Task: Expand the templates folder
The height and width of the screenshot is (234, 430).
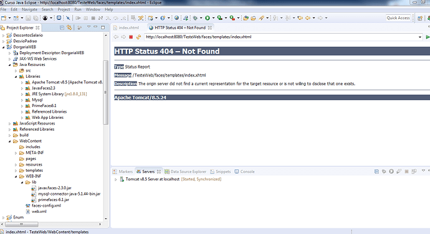Action: click(16, 171)
